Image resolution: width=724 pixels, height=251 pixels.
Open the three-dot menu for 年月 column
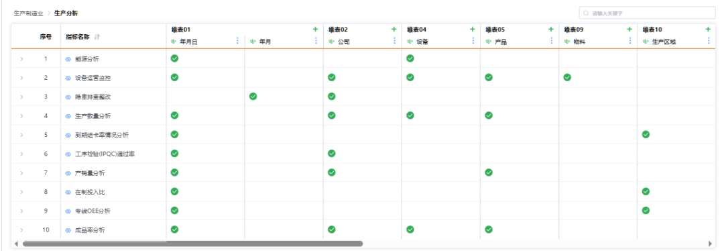pos(316,41)
